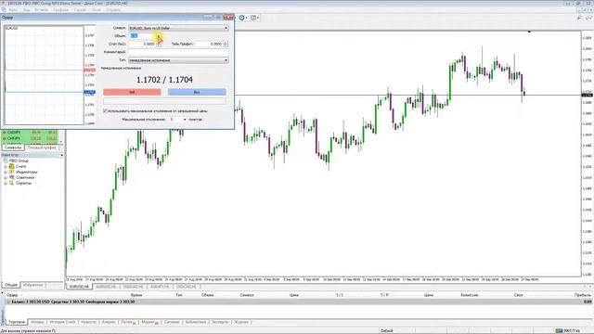
Task: Select the Символы tab in Market Watch
Action: tap(13, 148)
